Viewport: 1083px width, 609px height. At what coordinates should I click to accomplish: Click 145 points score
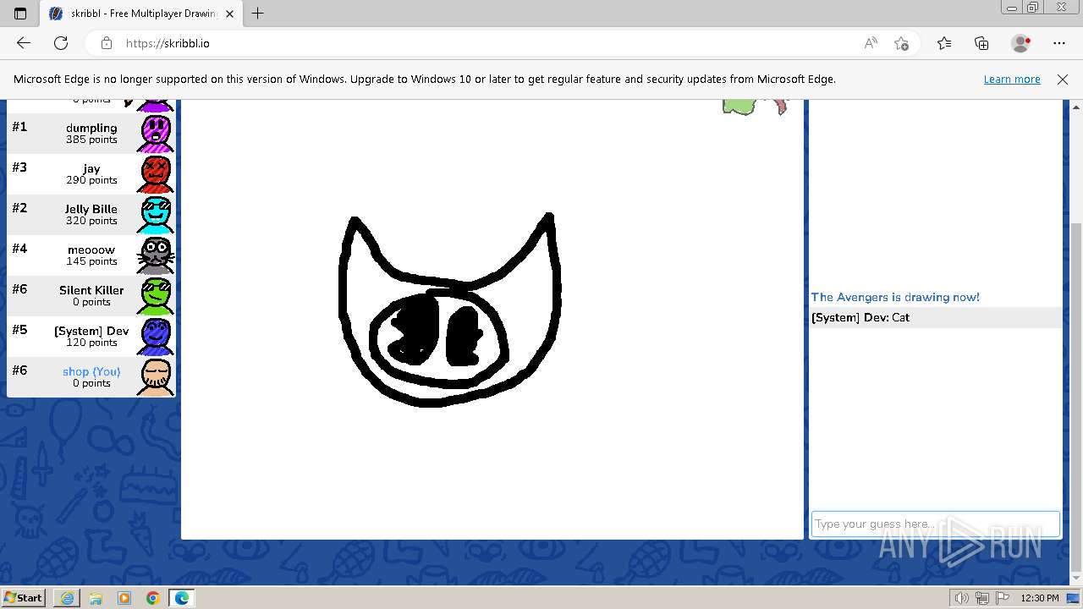[91, 261]
